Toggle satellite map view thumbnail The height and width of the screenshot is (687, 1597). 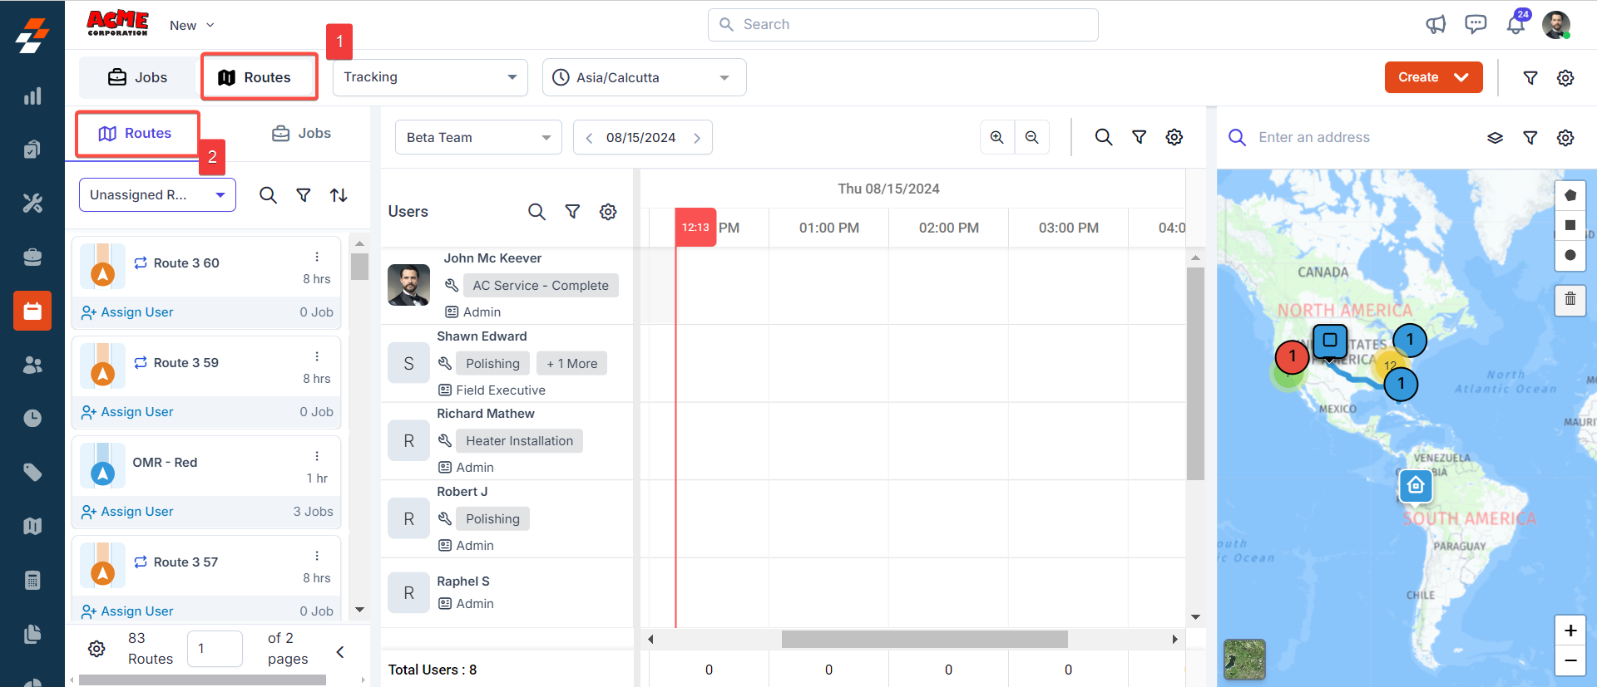click(x=1244, y=660)
